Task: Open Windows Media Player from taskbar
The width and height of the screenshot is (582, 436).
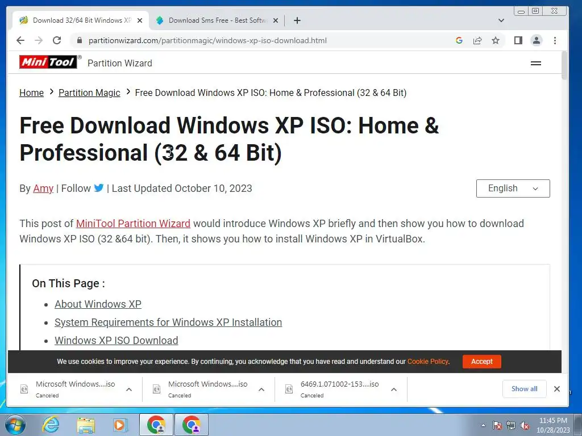Action: [120, 425]
